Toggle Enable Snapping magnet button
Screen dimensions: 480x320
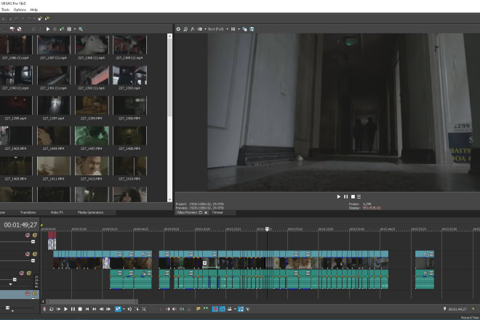(x=215, y=309)
